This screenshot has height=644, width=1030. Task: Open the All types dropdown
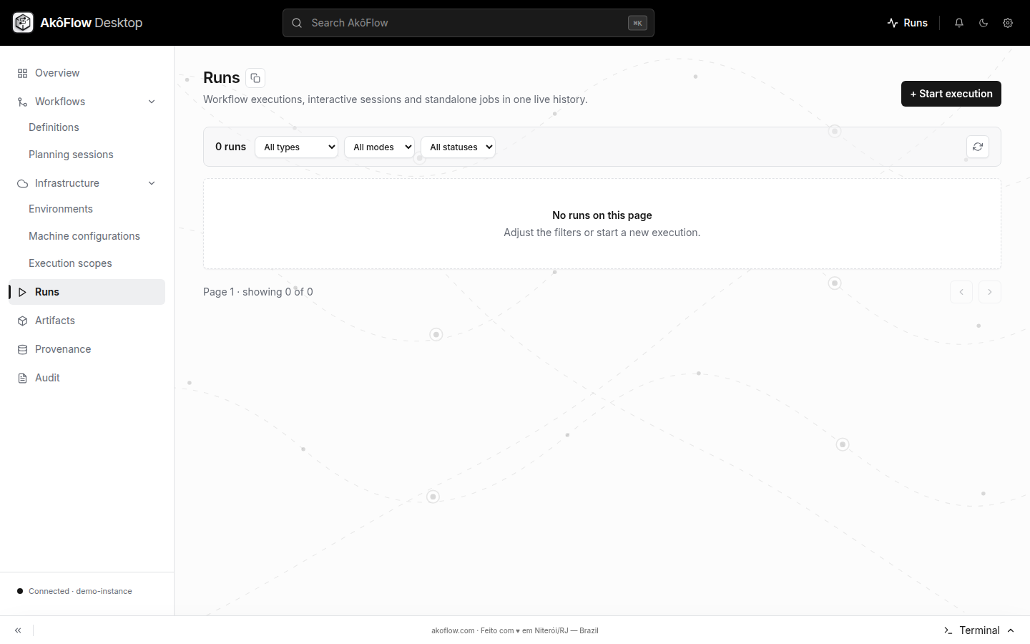[296, 147]
